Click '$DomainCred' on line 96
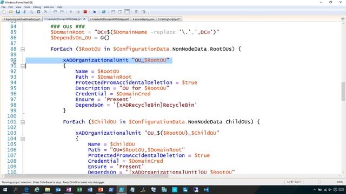The width and height of the screenshot is (346, 194). [x=134, y=94]
